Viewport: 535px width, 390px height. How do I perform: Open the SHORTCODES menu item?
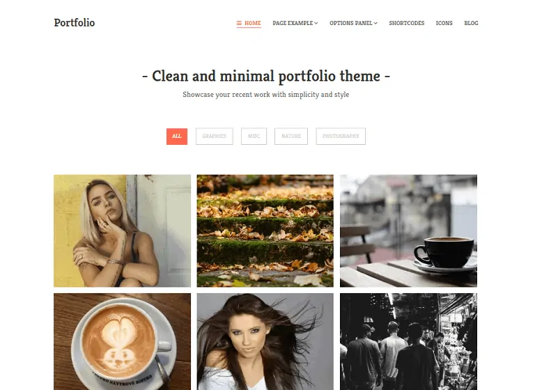point(407,23)
